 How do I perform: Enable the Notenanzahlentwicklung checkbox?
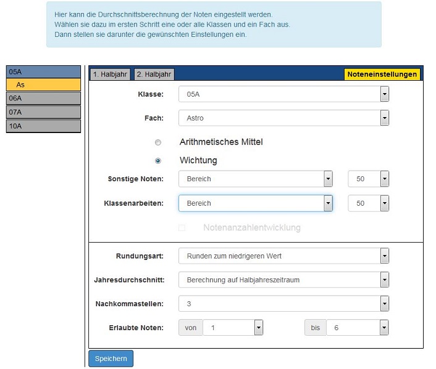click(x=182, y=228)
